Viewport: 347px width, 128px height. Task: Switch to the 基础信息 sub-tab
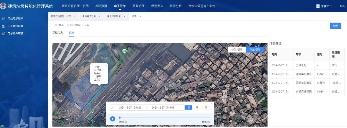(58, 33)
